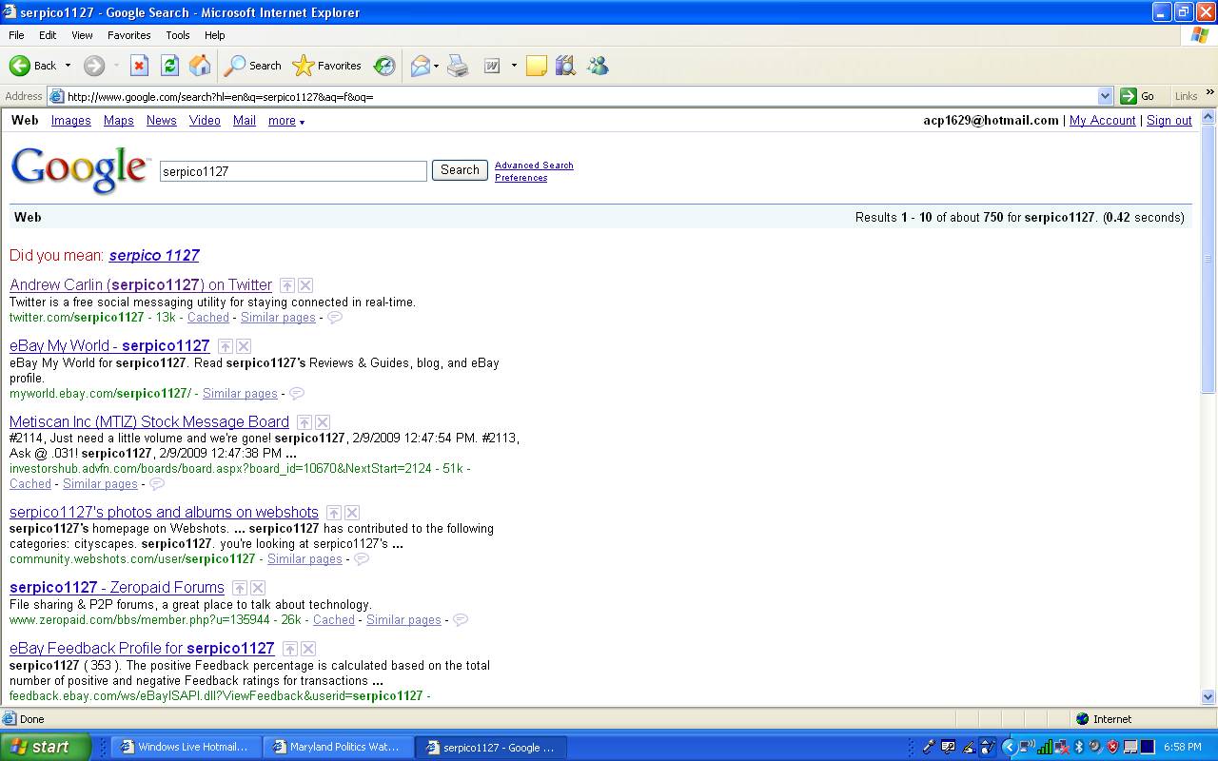This screenshot has width=1218, height=761.
Task: Click the 6:58 PM system clock
Action: [1182, 748]
